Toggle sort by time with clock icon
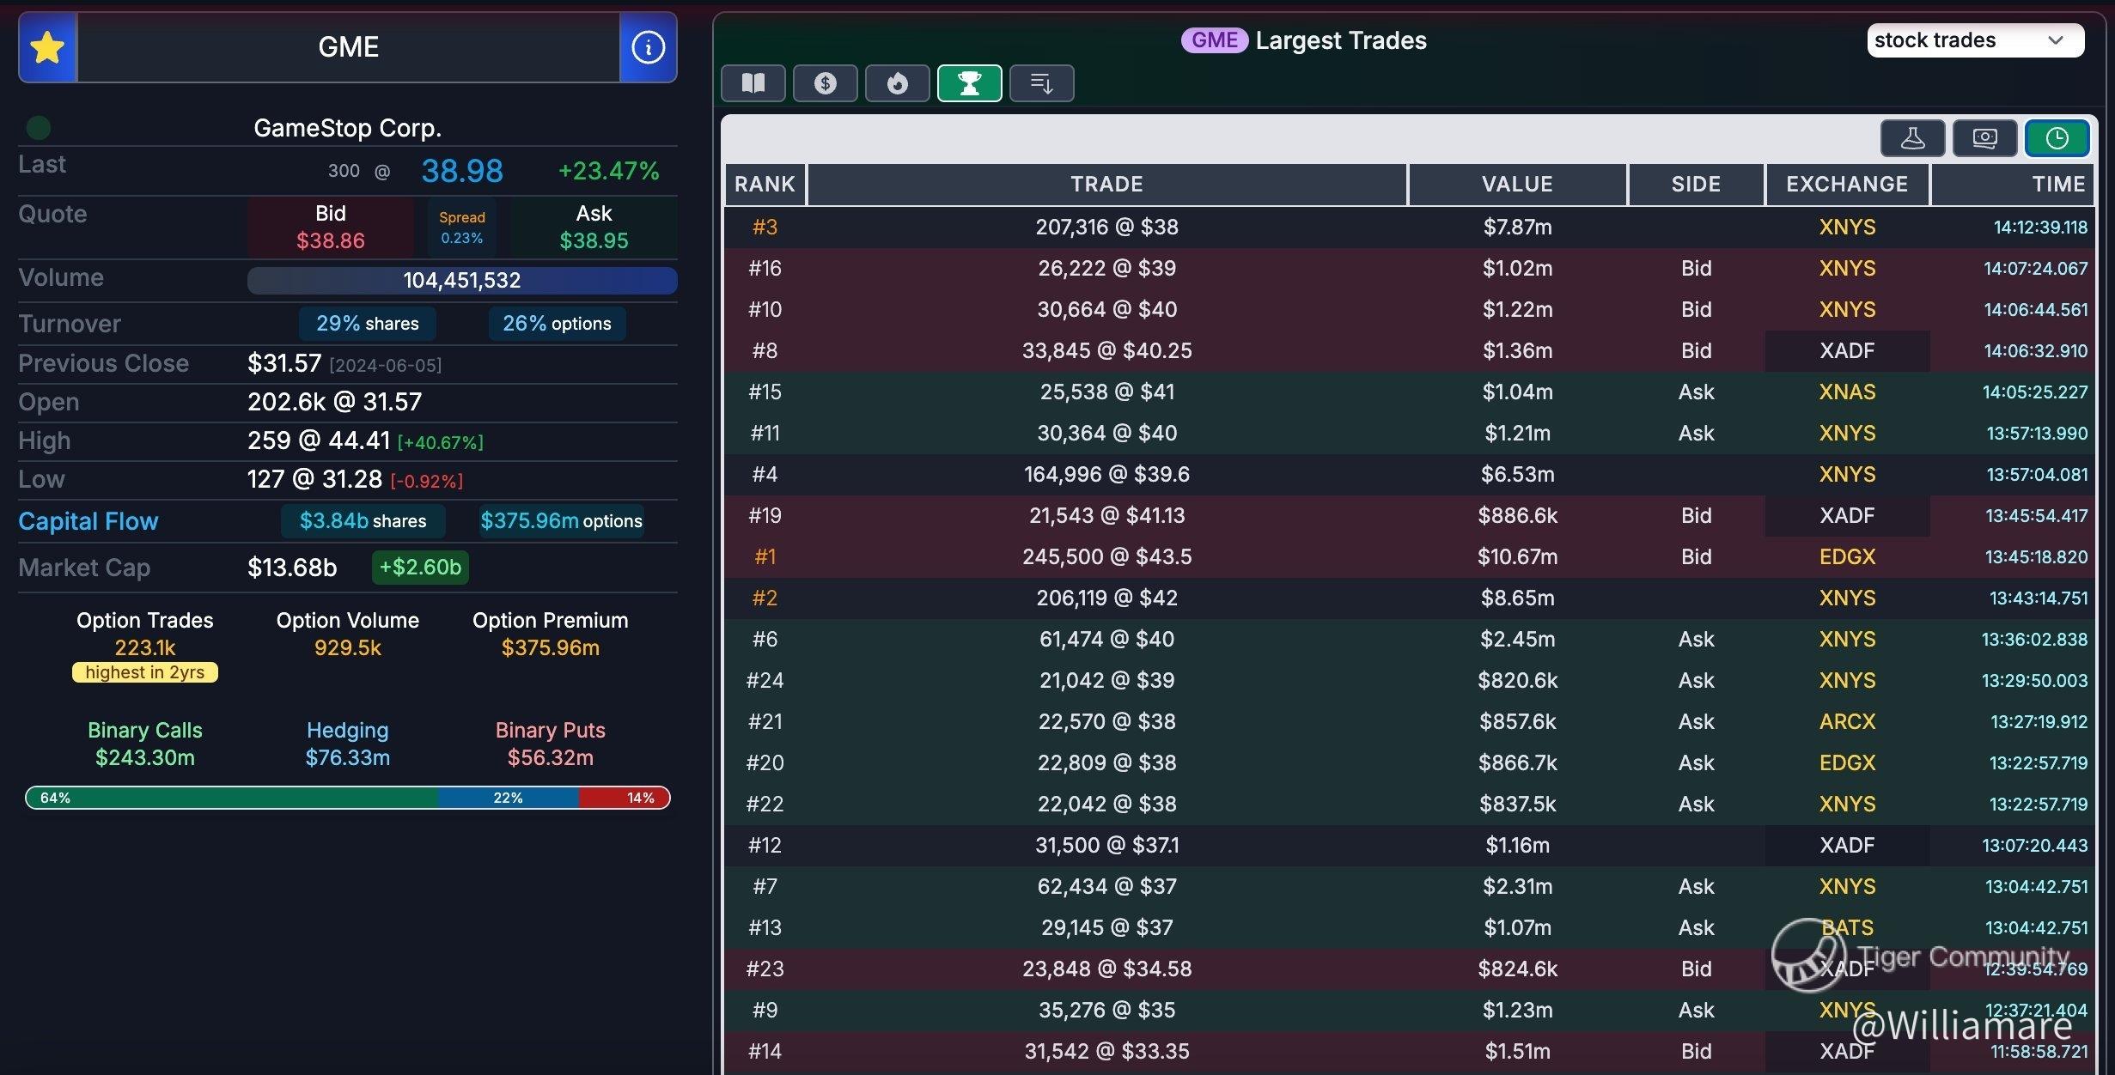2115x1075 pixels. coord(2057,138)
